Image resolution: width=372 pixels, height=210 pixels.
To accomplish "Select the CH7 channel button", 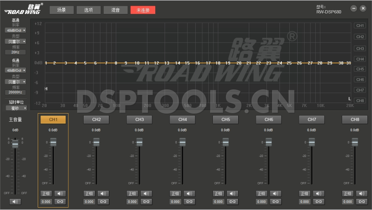I will [312, 120].
